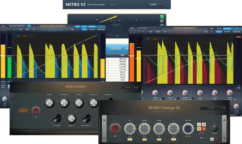Select WAVE display tab in Compressor V2
This screenshot has height=144, width=242.
[155, 39]
